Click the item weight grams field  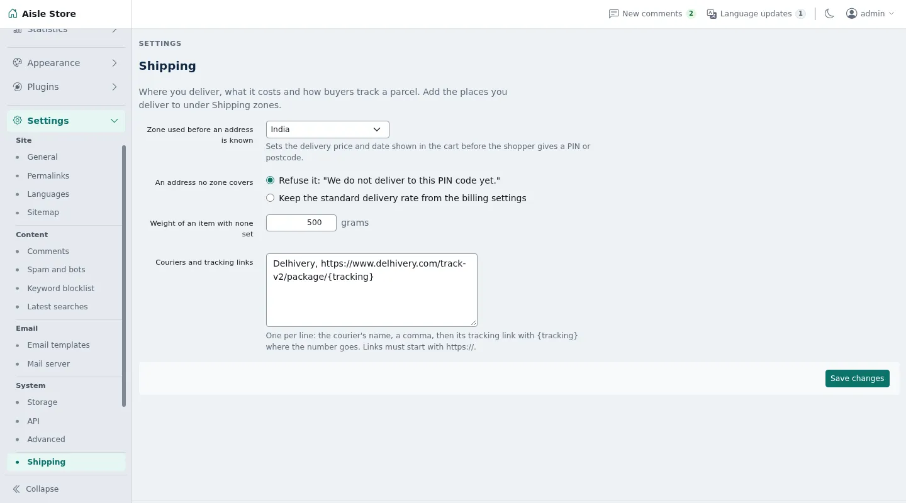tap(301, 223)
